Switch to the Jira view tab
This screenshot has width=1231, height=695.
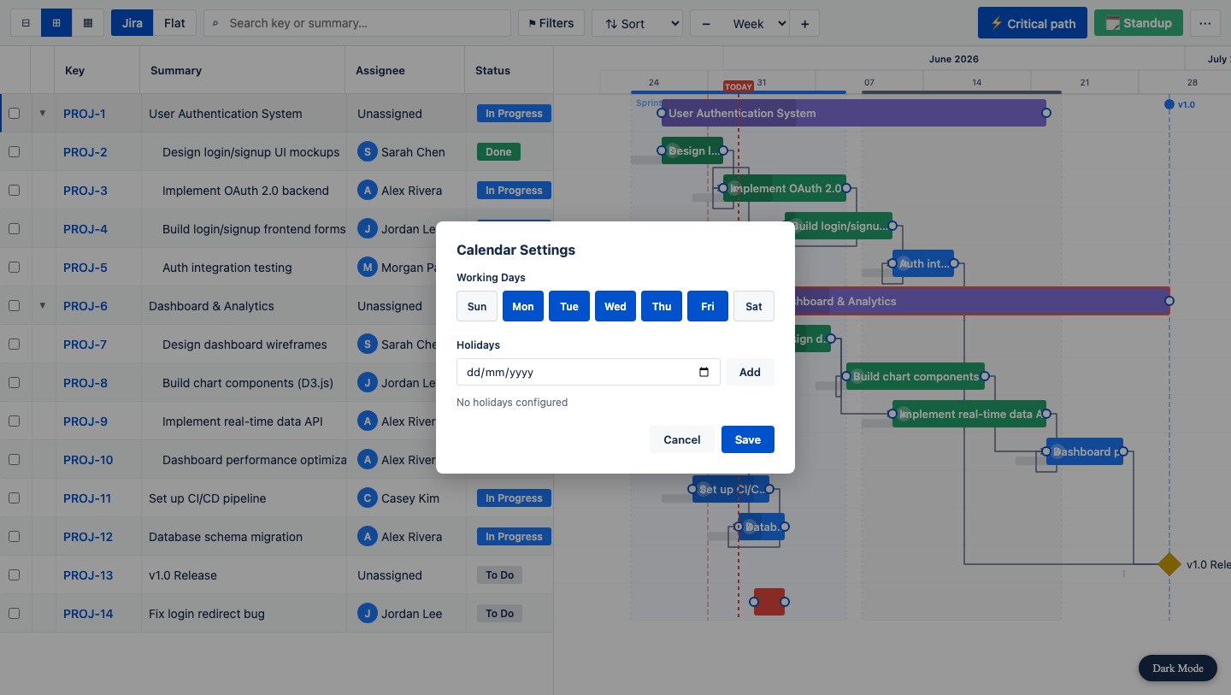133,23
